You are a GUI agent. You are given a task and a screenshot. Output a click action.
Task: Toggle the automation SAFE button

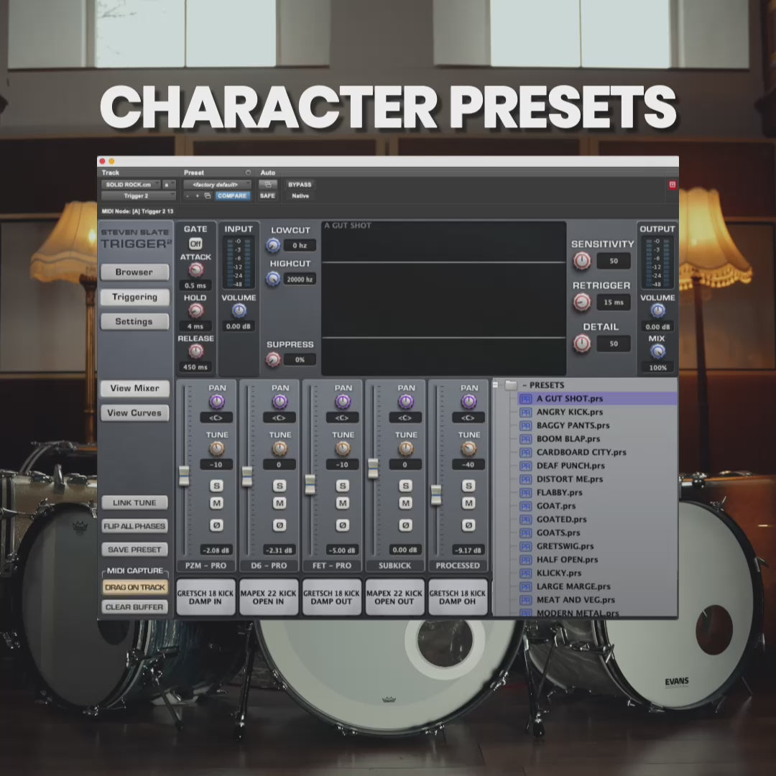point(267,196)
